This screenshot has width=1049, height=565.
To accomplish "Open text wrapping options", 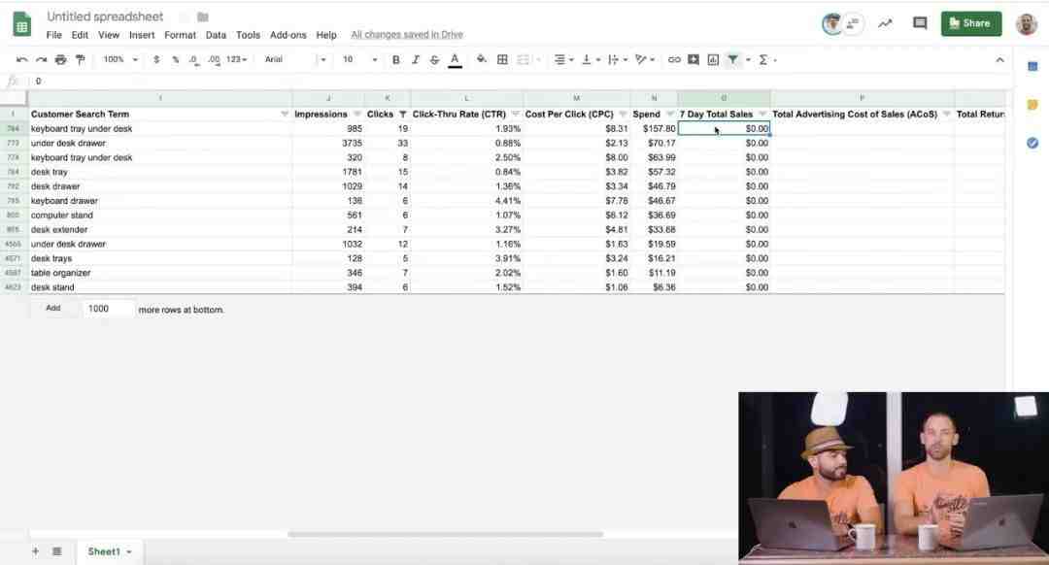I will point(617,59).
